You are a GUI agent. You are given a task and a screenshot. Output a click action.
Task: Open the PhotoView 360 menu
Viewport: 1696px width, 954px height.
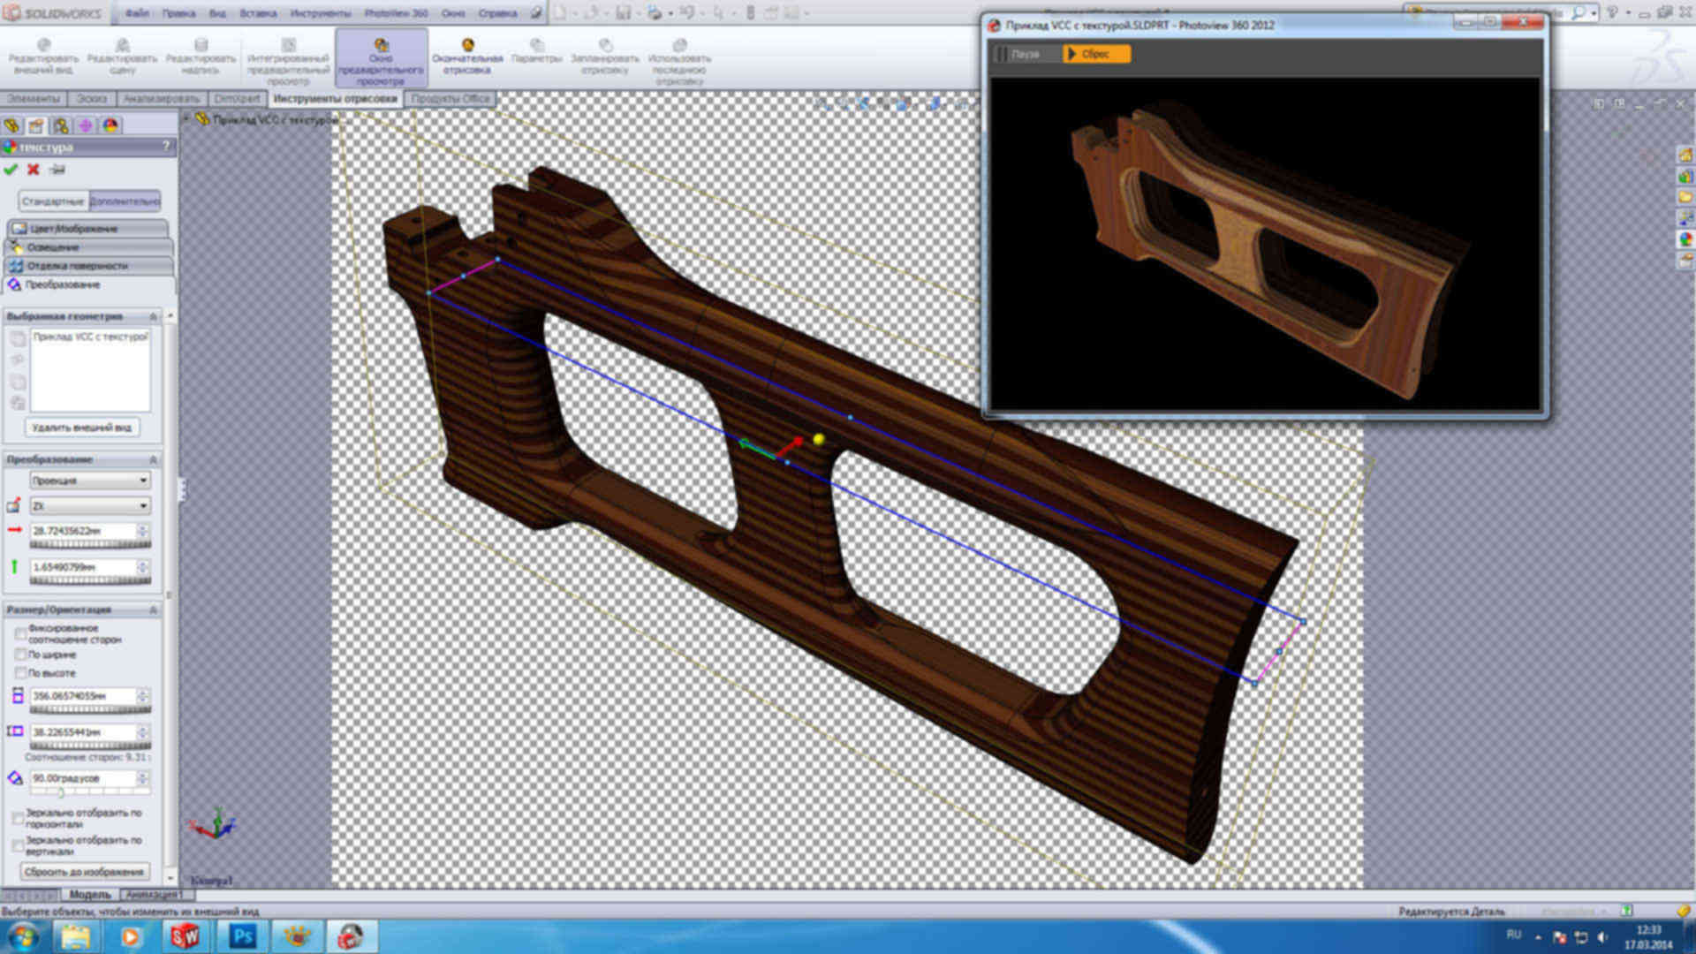(396, 13)
